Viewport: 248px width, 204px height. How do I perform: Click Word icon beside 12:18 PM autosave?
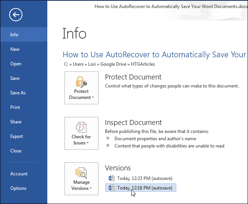[112, 188]
